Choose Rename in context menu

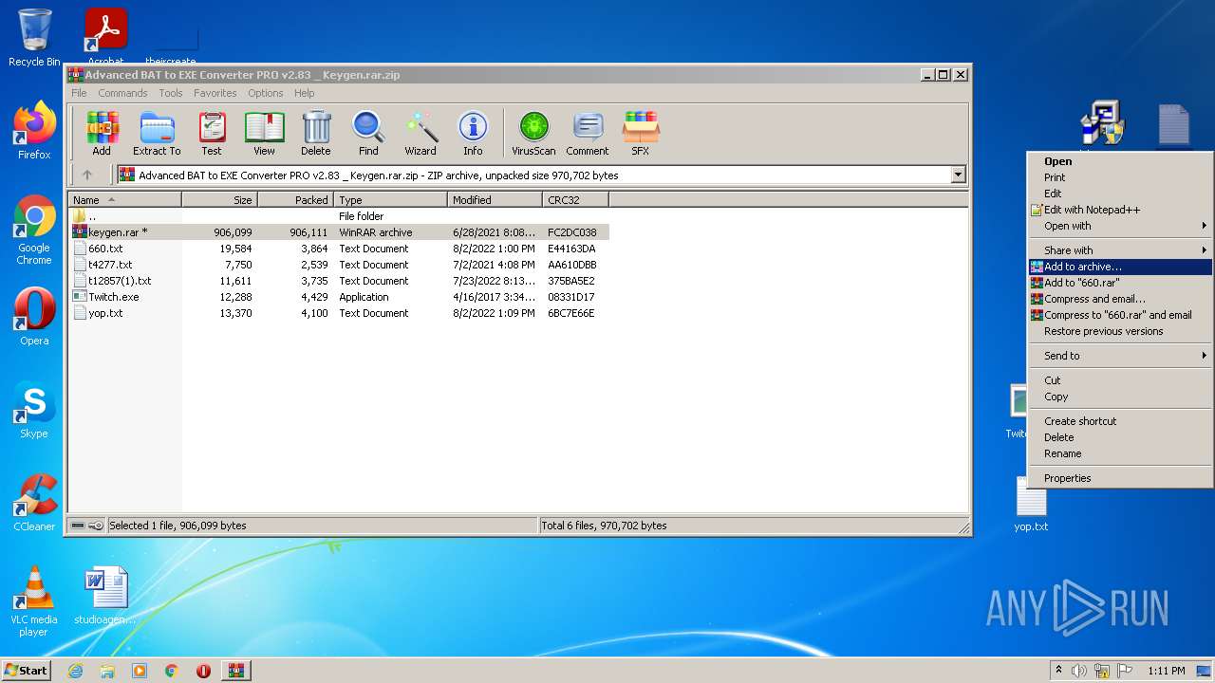(x=1121, y=453)
